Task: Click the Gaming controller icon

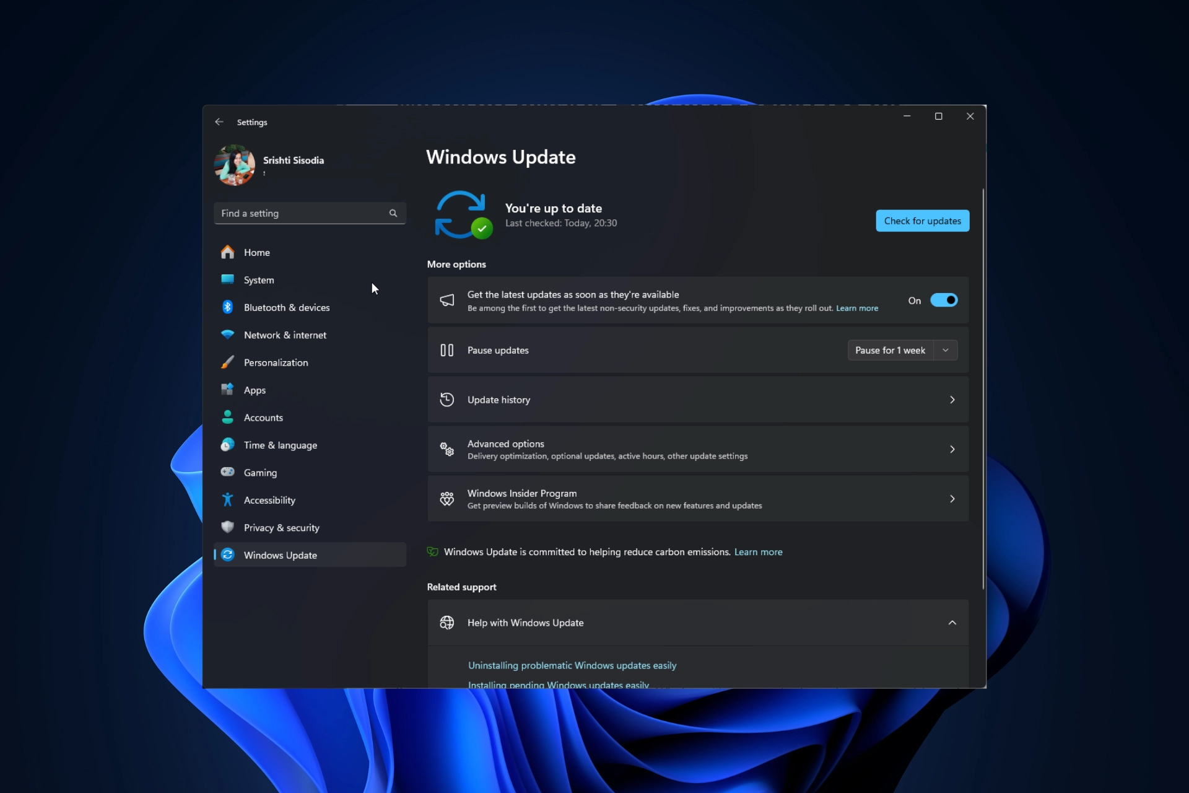Action: pos(227,472)
